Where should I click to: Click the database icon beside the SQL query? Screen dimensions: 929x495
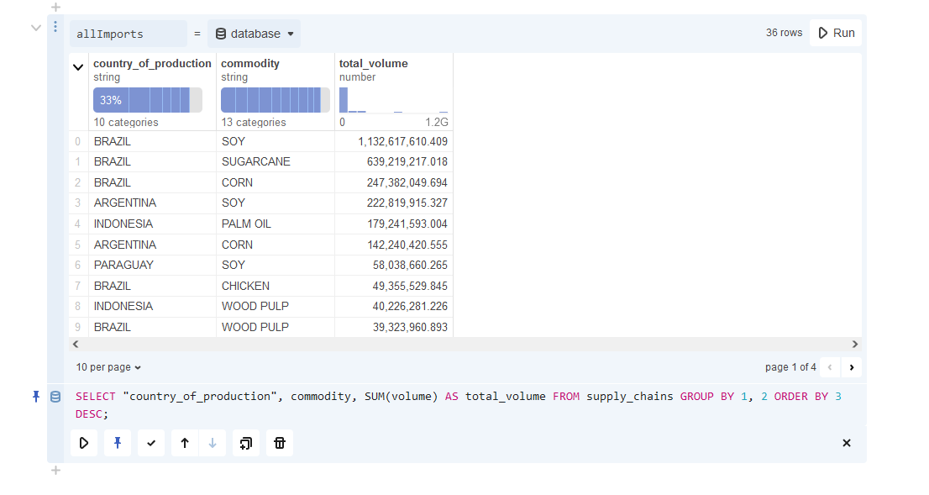[55, 397]
